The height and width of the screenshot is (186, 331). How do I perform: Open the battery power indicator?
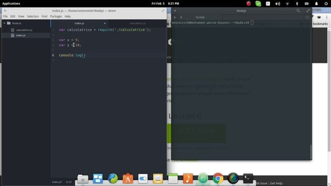coord(307,4)
